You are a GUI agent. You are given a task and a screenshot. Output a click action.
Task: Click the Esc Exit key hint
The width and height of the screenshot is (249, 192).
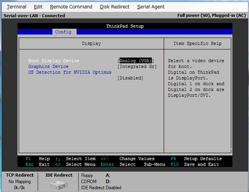pyautogui.click(x=38, y=164)
